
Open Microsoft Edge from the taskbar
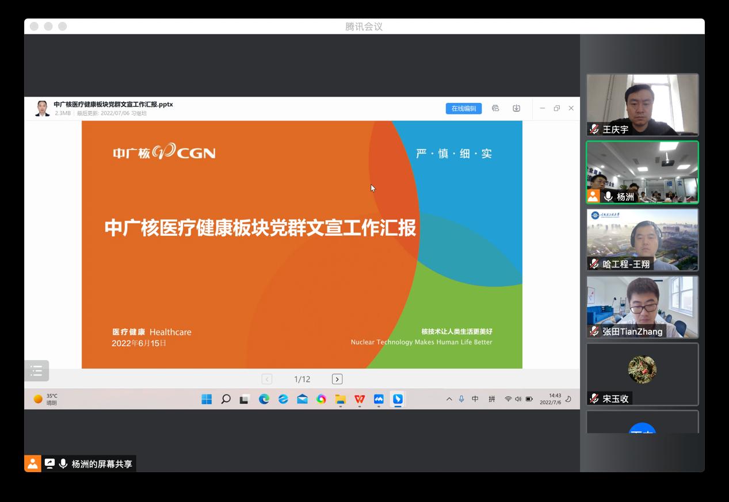point(264,399)
